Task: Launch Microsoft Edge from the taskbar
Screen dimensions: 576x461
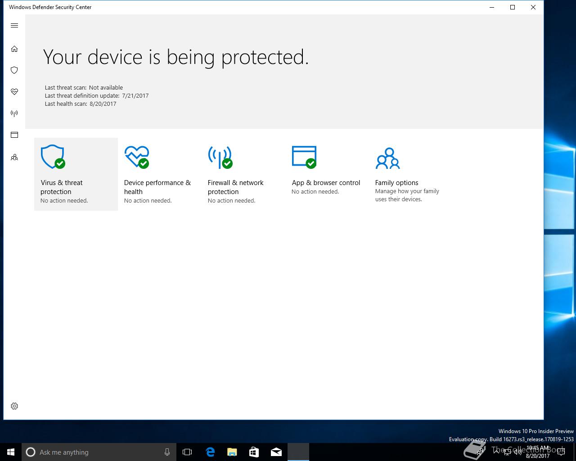Action: click(x=210, y=452)
